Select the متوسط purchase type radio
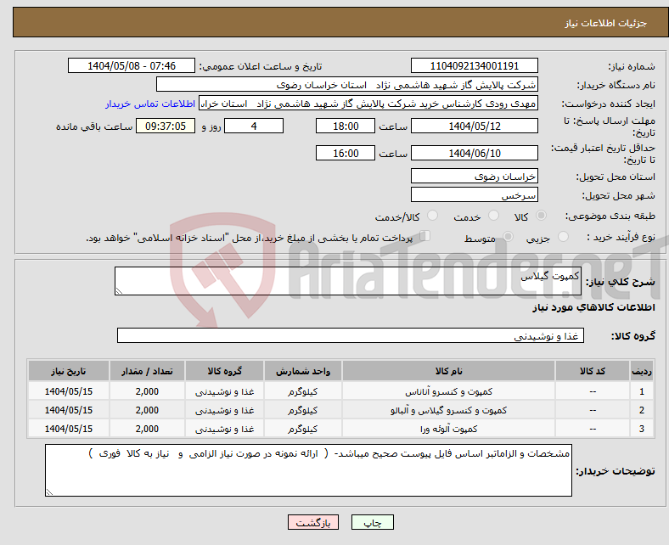669x545 pixels. (x=508, y=237)
